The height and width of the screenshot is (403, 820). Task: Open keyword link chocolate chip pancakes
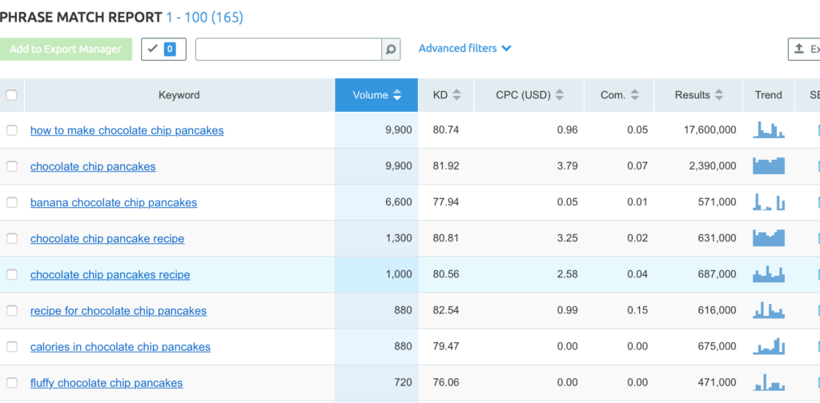[93, 166]
